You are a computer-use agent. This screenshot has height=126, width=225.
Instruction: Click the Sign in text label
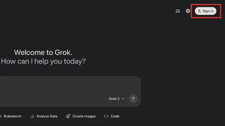tap(208, 11)
